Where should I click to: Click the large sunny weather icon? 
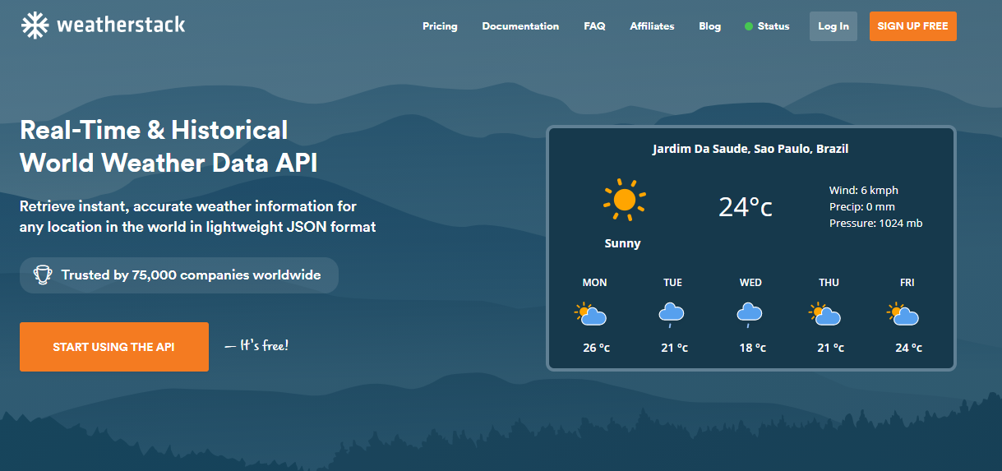[624, 200]
